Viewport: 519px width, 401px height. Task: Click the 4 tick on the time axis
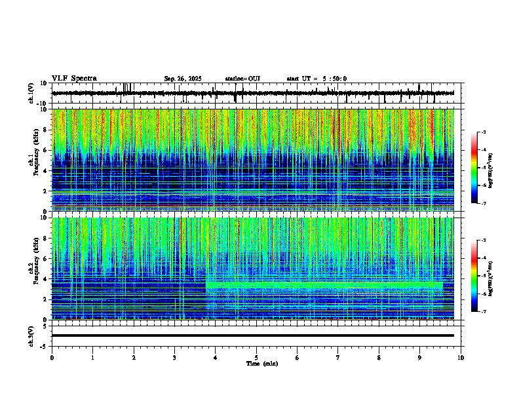[x=216, y=358]
